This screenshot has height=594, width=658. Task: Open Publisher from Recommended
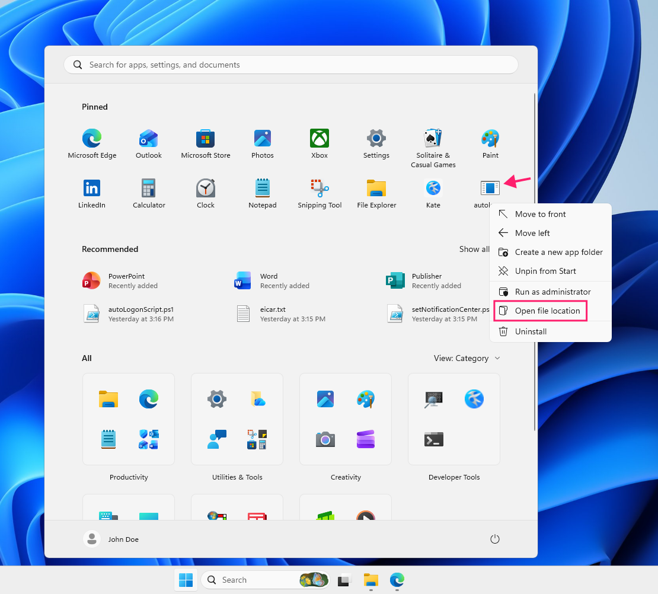coord(423,281)
